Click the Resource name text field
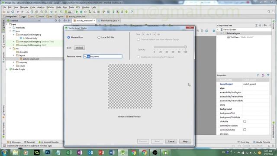 (x=103, y=56)
